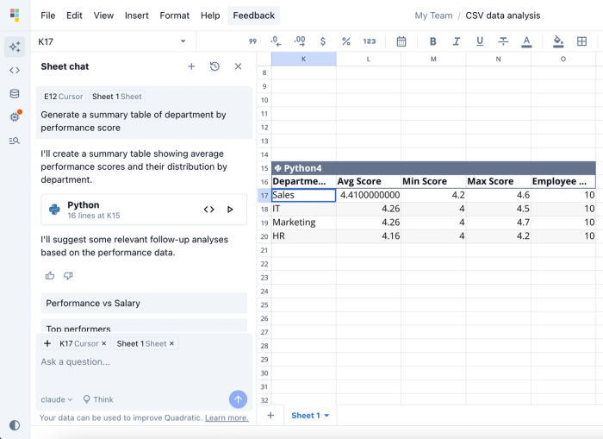Apply automatic 123 number format
The image size is (603, 439).
(x=370, y=41)
